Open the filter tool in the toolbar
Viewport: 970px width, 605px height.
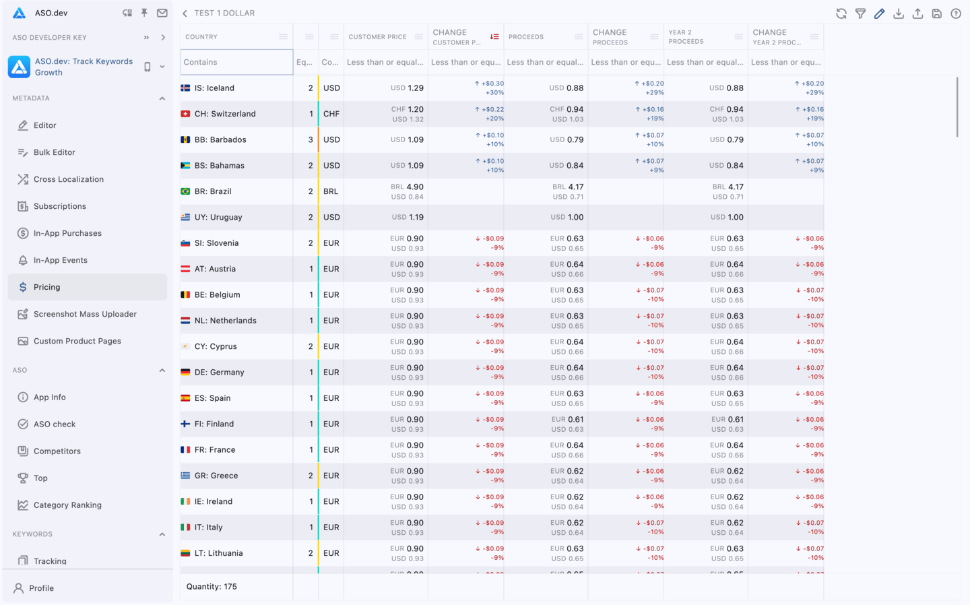860,13
